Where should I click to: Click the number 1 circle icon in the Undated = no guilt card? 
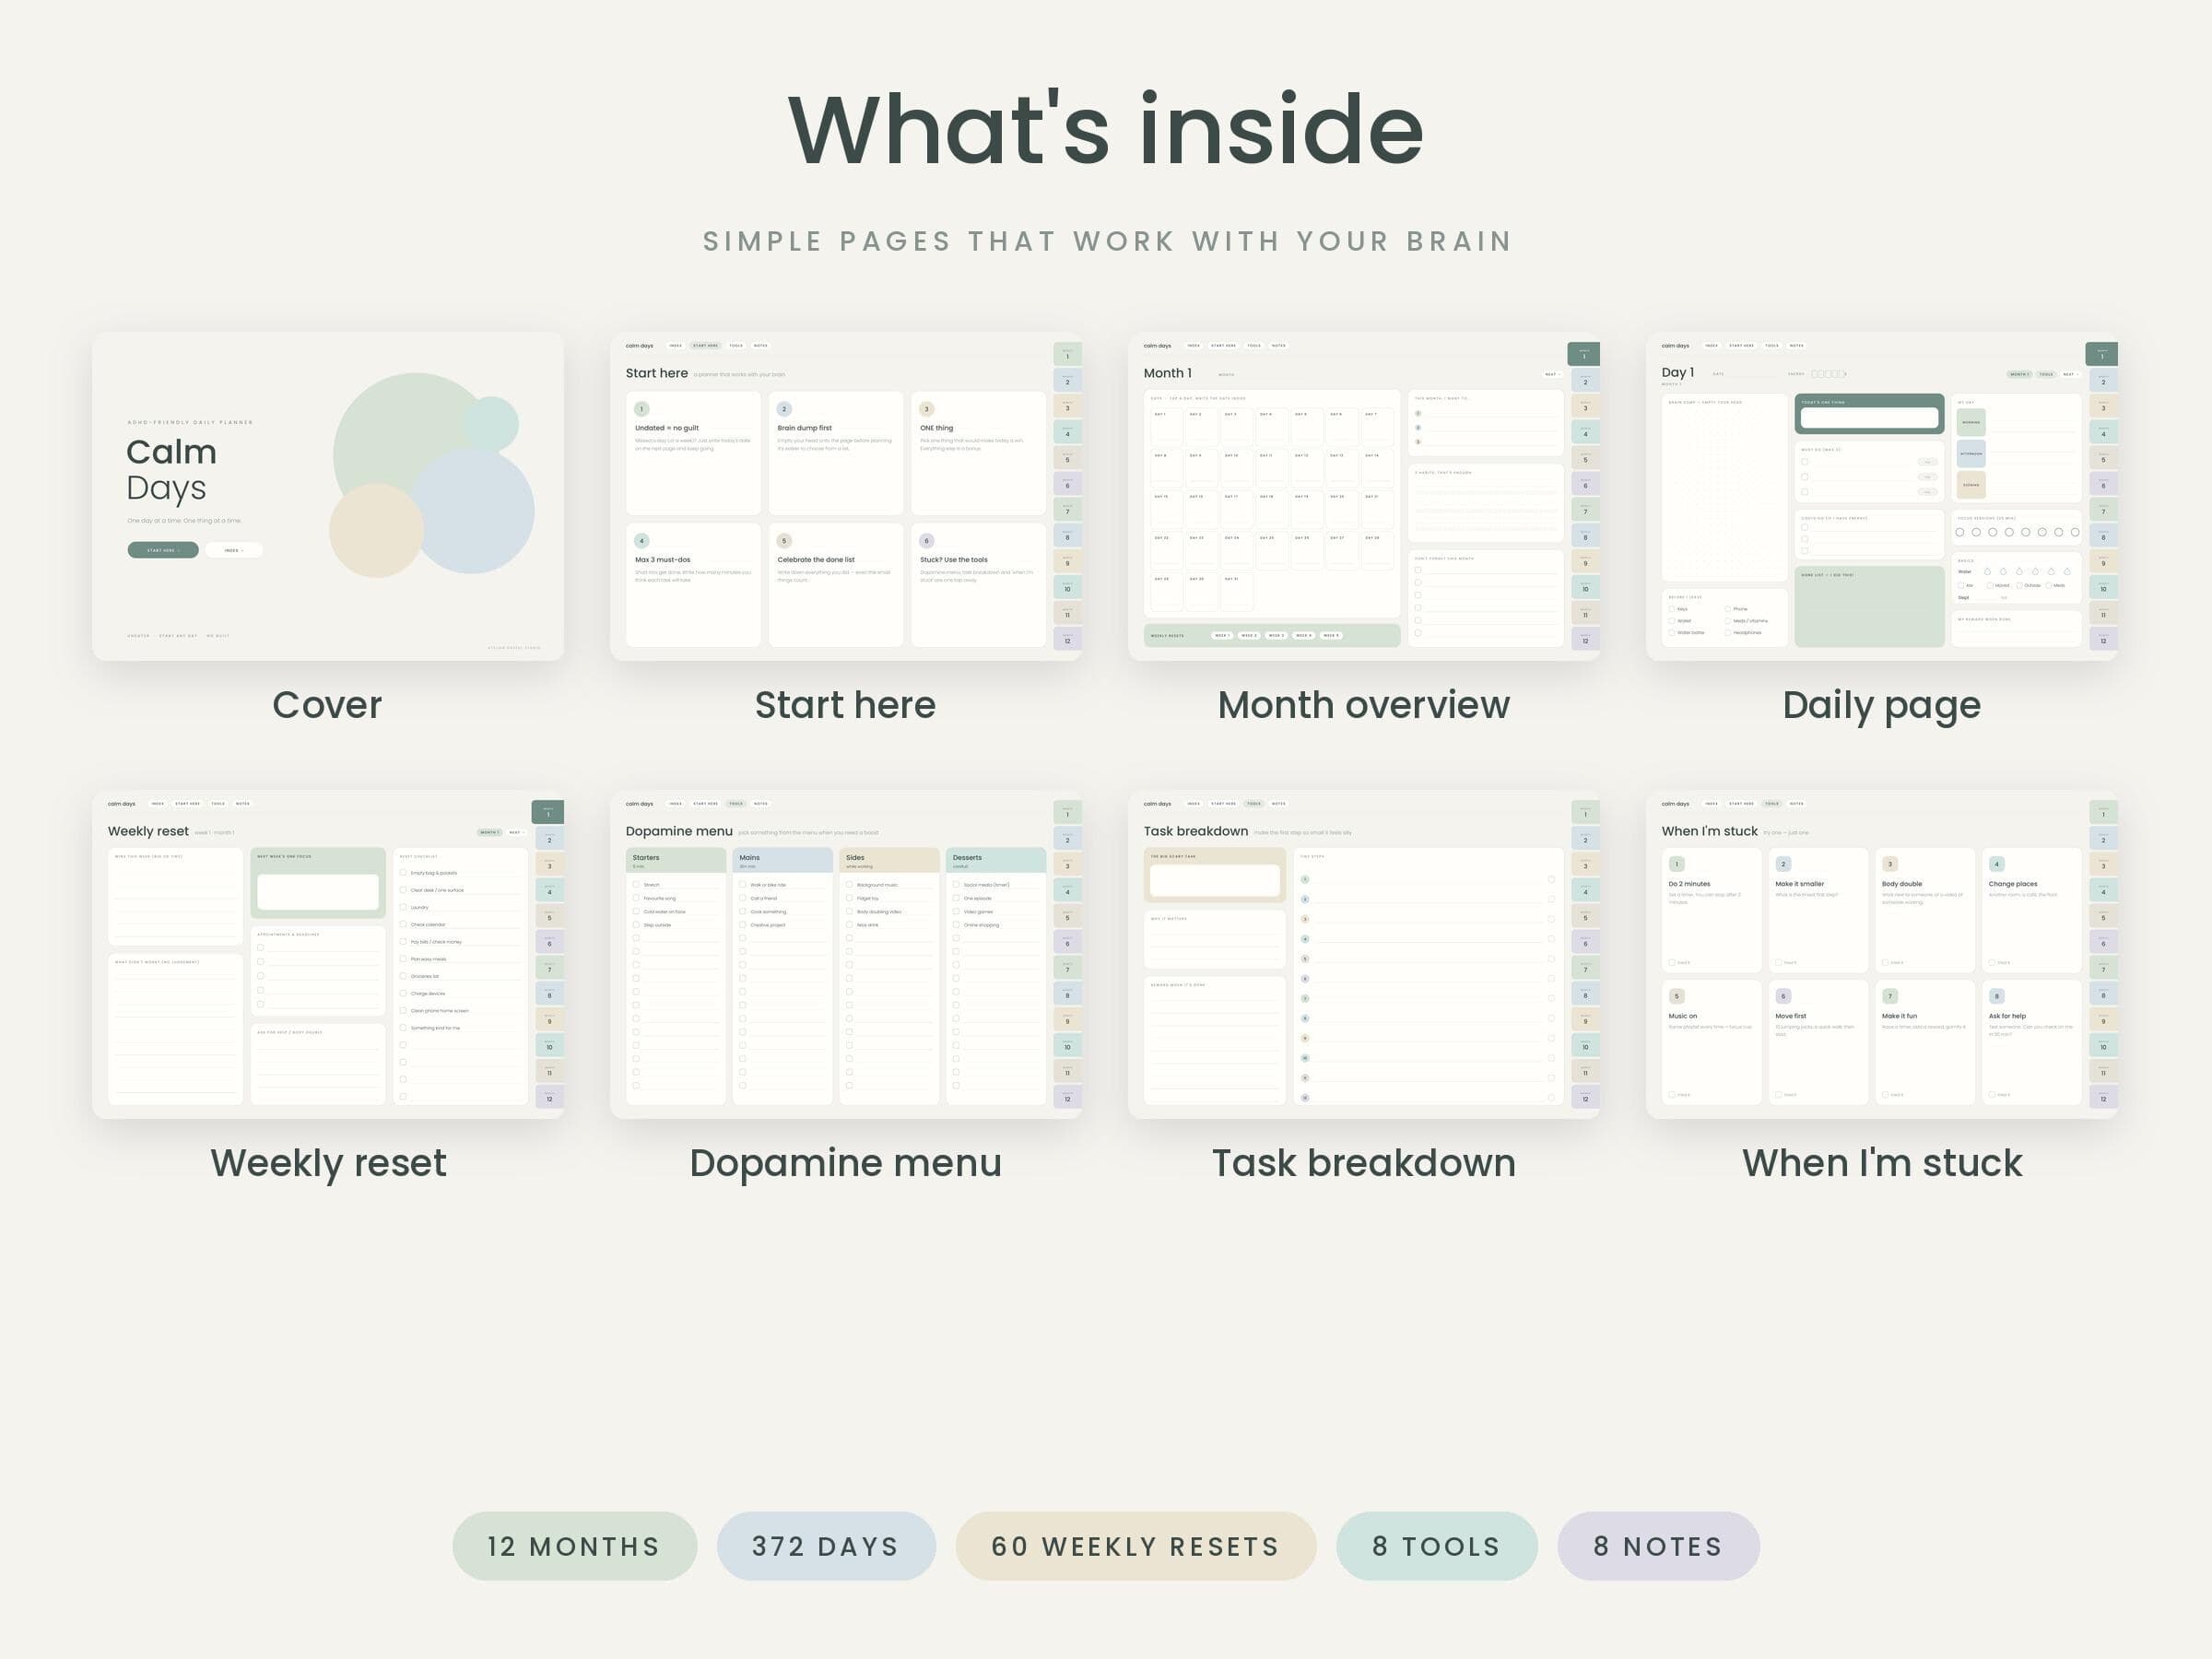click(642, 409)
